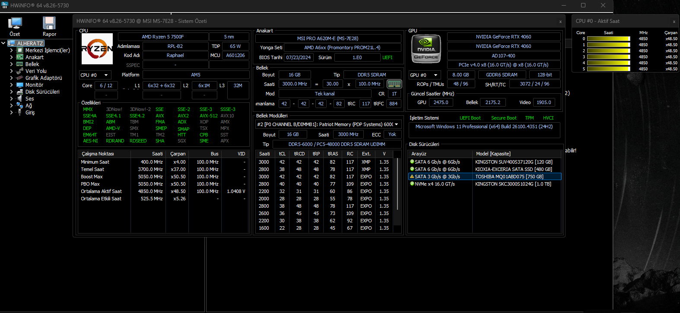Collapse the ALHERATZ root node
The width and height of the screenshot is (680, 313).
coord(3,43)
